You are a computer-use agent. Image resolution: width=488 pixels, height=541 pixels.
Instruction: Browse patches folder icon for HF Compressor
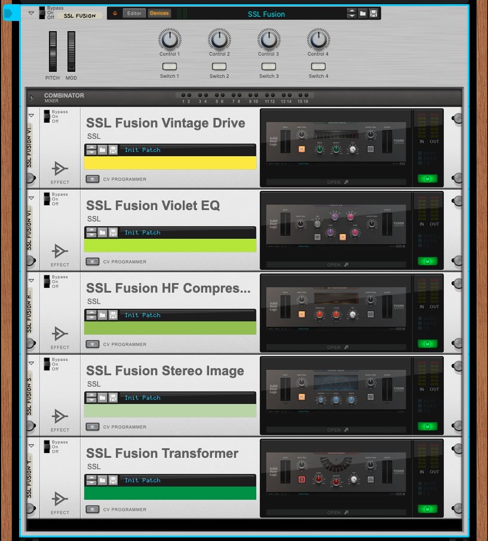click(102, 315)
